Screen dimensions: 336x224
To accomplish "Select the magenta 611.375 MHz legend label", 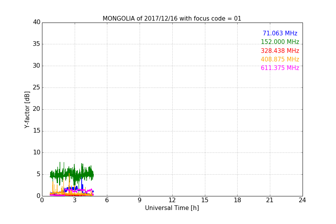I will (x=280, y=68).
